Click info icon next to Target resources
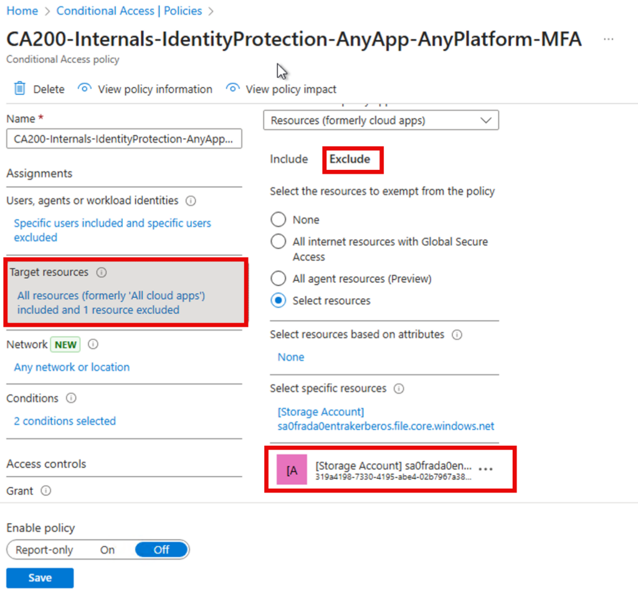Screen dimensions: 638x597 pos(102,273)
